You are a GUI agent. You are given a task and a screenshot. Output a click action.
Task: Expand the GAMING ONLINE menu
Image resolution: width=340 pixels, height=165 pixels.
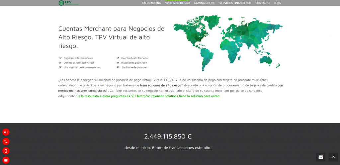click(205, 3)
